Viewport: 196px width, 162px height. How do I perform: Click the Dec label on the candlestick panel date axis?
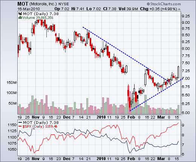(67, 117)
